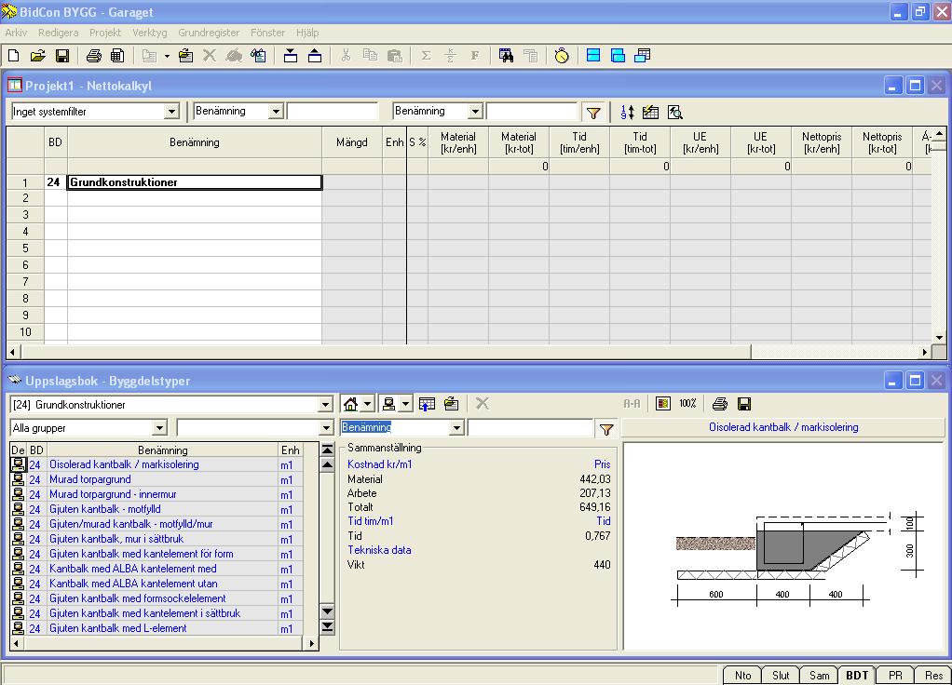
Task: Click byggdelstyper list scroll-down arrow
Action: [327, 611]
